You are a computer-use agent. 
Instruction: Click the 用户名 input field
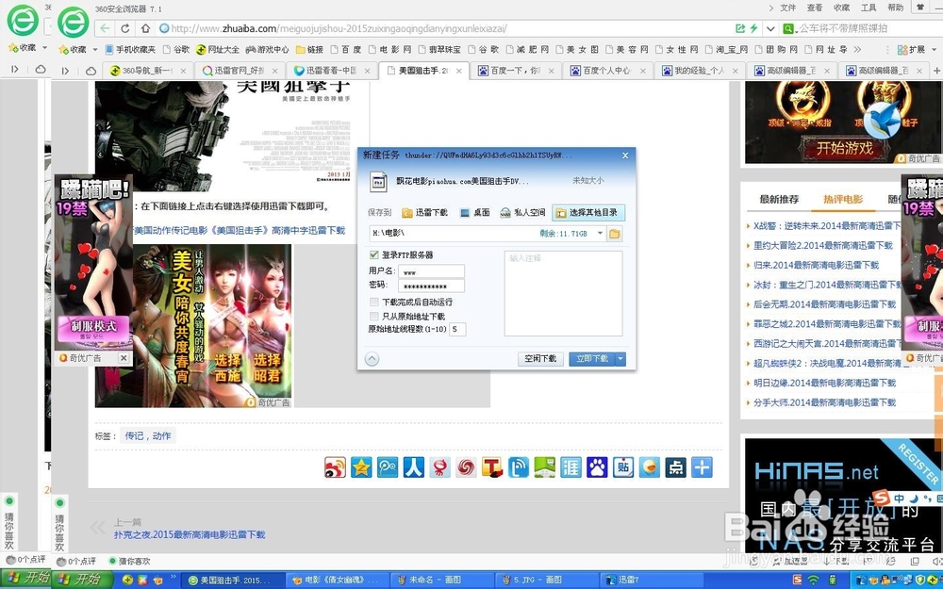click(431, 271)
